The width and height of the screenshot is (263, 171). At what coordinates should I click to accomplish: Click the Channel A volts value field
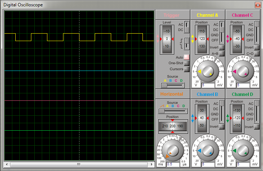pyautogui.click(x=208, y=85)
